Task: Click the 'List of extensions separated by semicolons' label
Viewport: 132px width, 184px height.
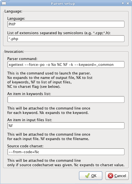Action: 59,33
